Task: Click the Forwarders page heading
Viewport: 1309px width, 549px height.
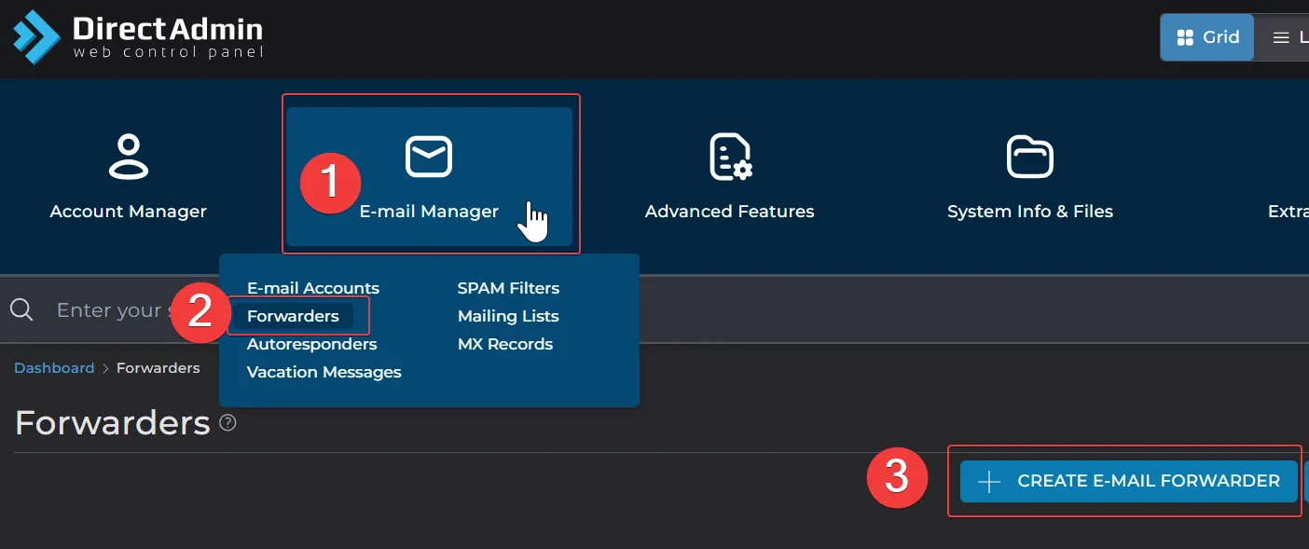Action: 113,423
